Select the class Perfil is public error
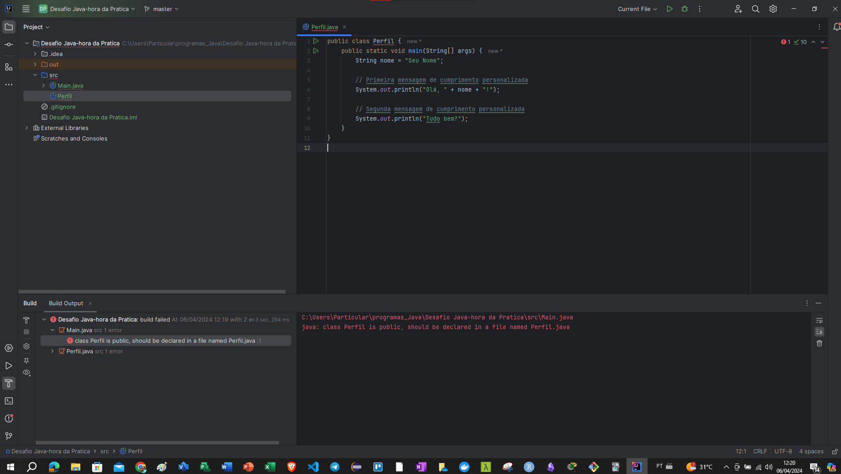Image resolution: width=841 pixels, height=474 pixels. point(166,341)
